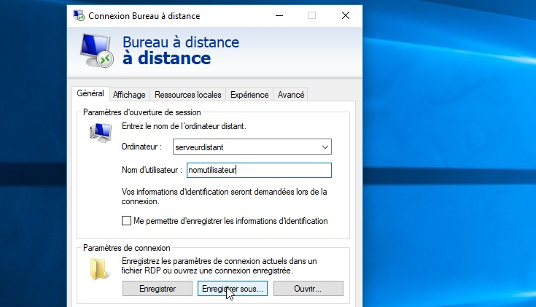
Task: Close the Connexion Bureau à distance window
Action: coord(346,16)
